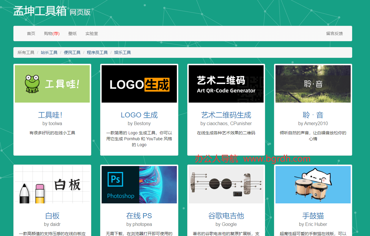Screen dimensions: 370x236
Task: Open the 程序员工具 category
Action: [98, 52]
